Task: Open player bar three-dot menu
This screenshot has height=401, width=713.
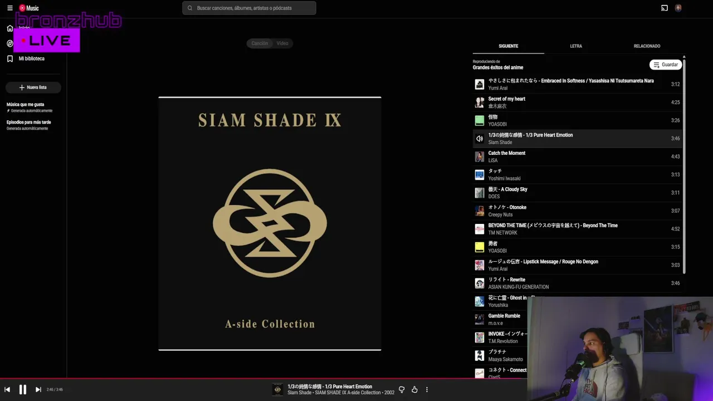Action: [427, 390]
